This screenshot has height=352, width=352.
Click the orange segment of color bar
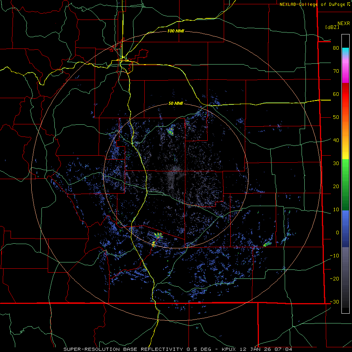(x=345, y=128)
